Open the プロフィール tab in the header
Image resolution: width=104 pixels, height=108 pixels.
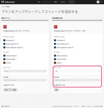(x=47, y=2)
